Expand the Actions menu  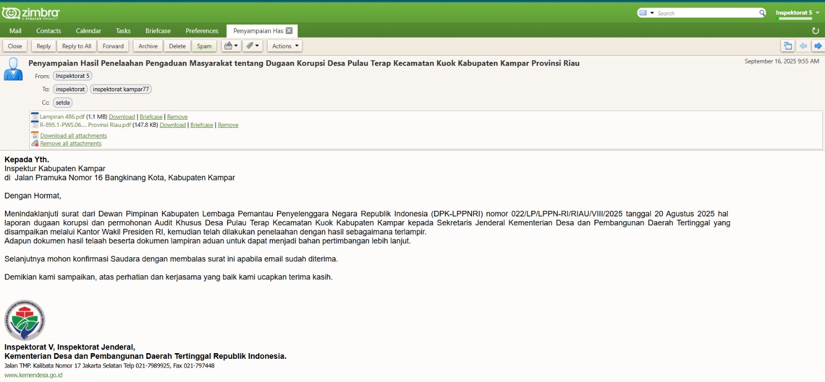[285, 46]
